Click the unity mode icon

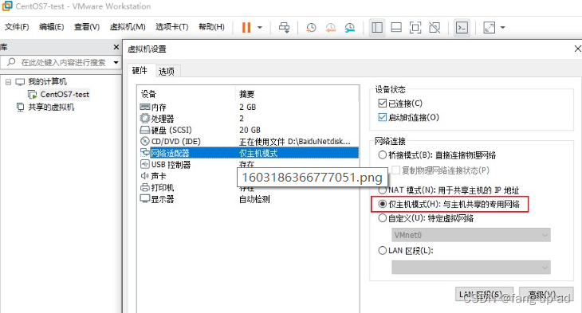click(435, 27)
